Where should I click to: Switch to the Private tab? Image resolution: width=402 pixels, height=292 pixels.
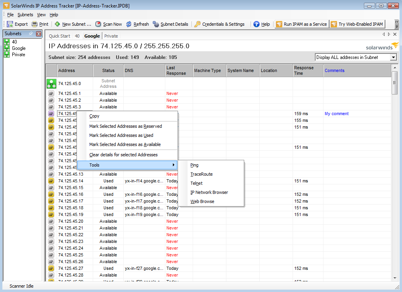click(x=111, y=36)
